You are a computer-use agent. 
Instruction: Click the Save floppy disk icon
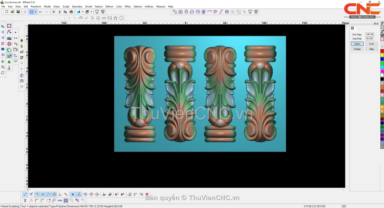coord(18,12)
